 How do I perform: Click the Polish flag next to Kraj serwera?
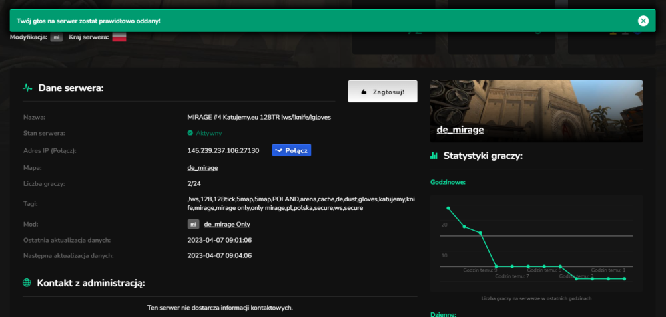click(x=119, y=37)
